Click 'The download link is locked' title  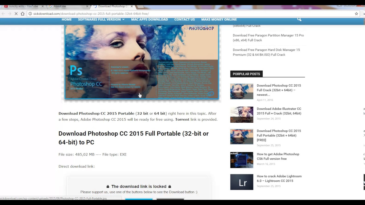coord(139,186)
